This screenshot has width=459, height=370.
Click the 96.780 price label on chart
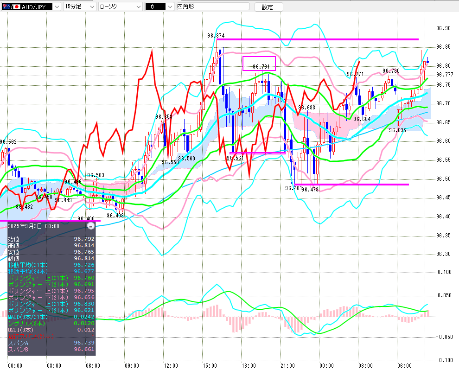pyautogui.click(x=391, y=71)
